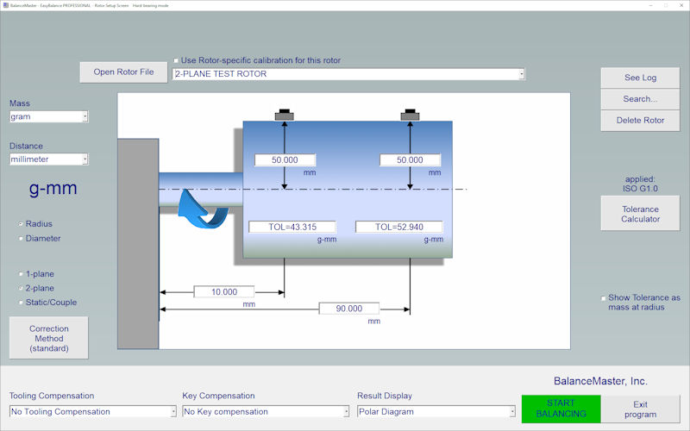Click the BalanceMaster, Inc. label
The image size is (690, 431).
click(600, 381)
